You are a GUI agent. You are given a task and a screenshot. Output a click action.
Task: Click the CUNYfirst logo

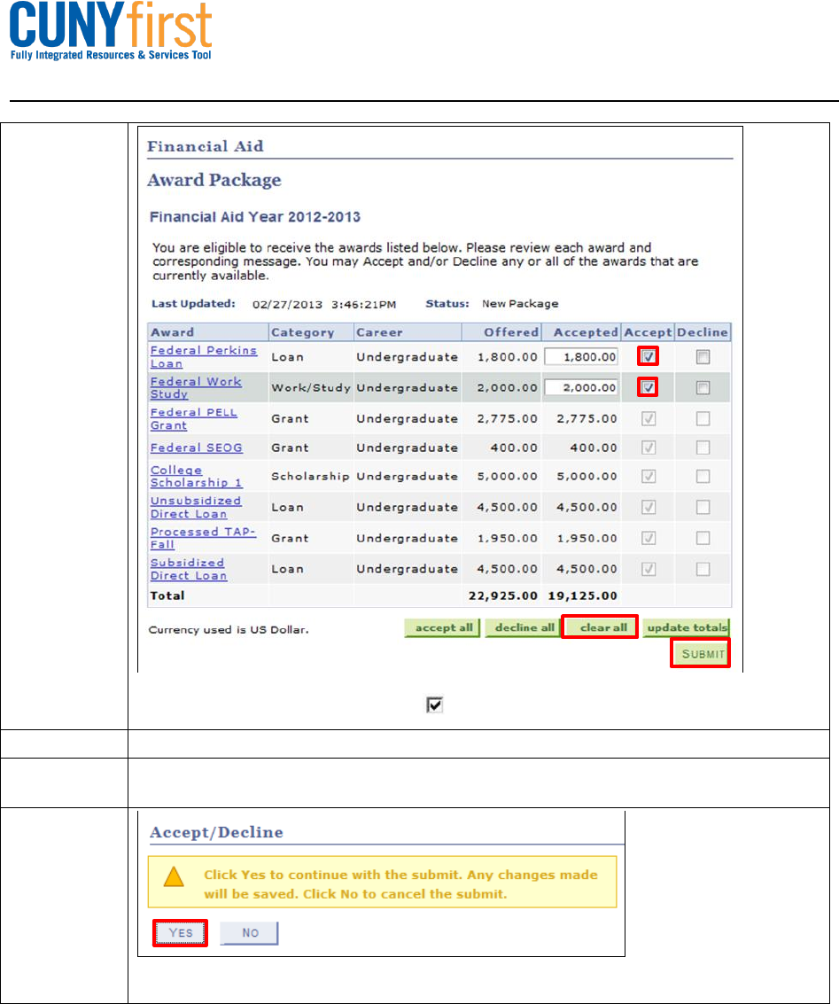point(110,31)
